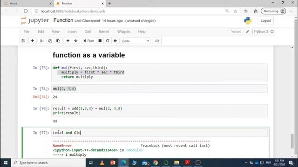Click the Jupyter logo
The height and width of the screenshot is (167, 298).
pyautogui.click(x=35, y=20)
